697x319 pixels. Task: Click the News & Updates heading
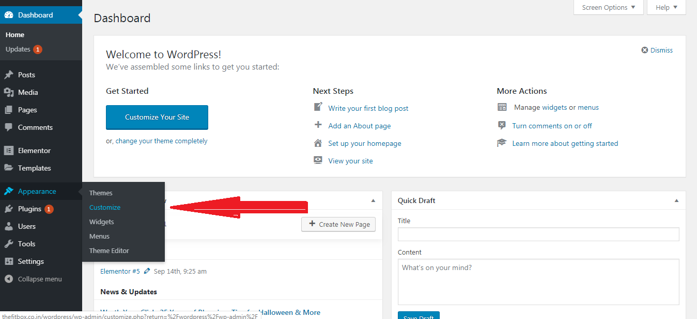[x=129, y=292]
